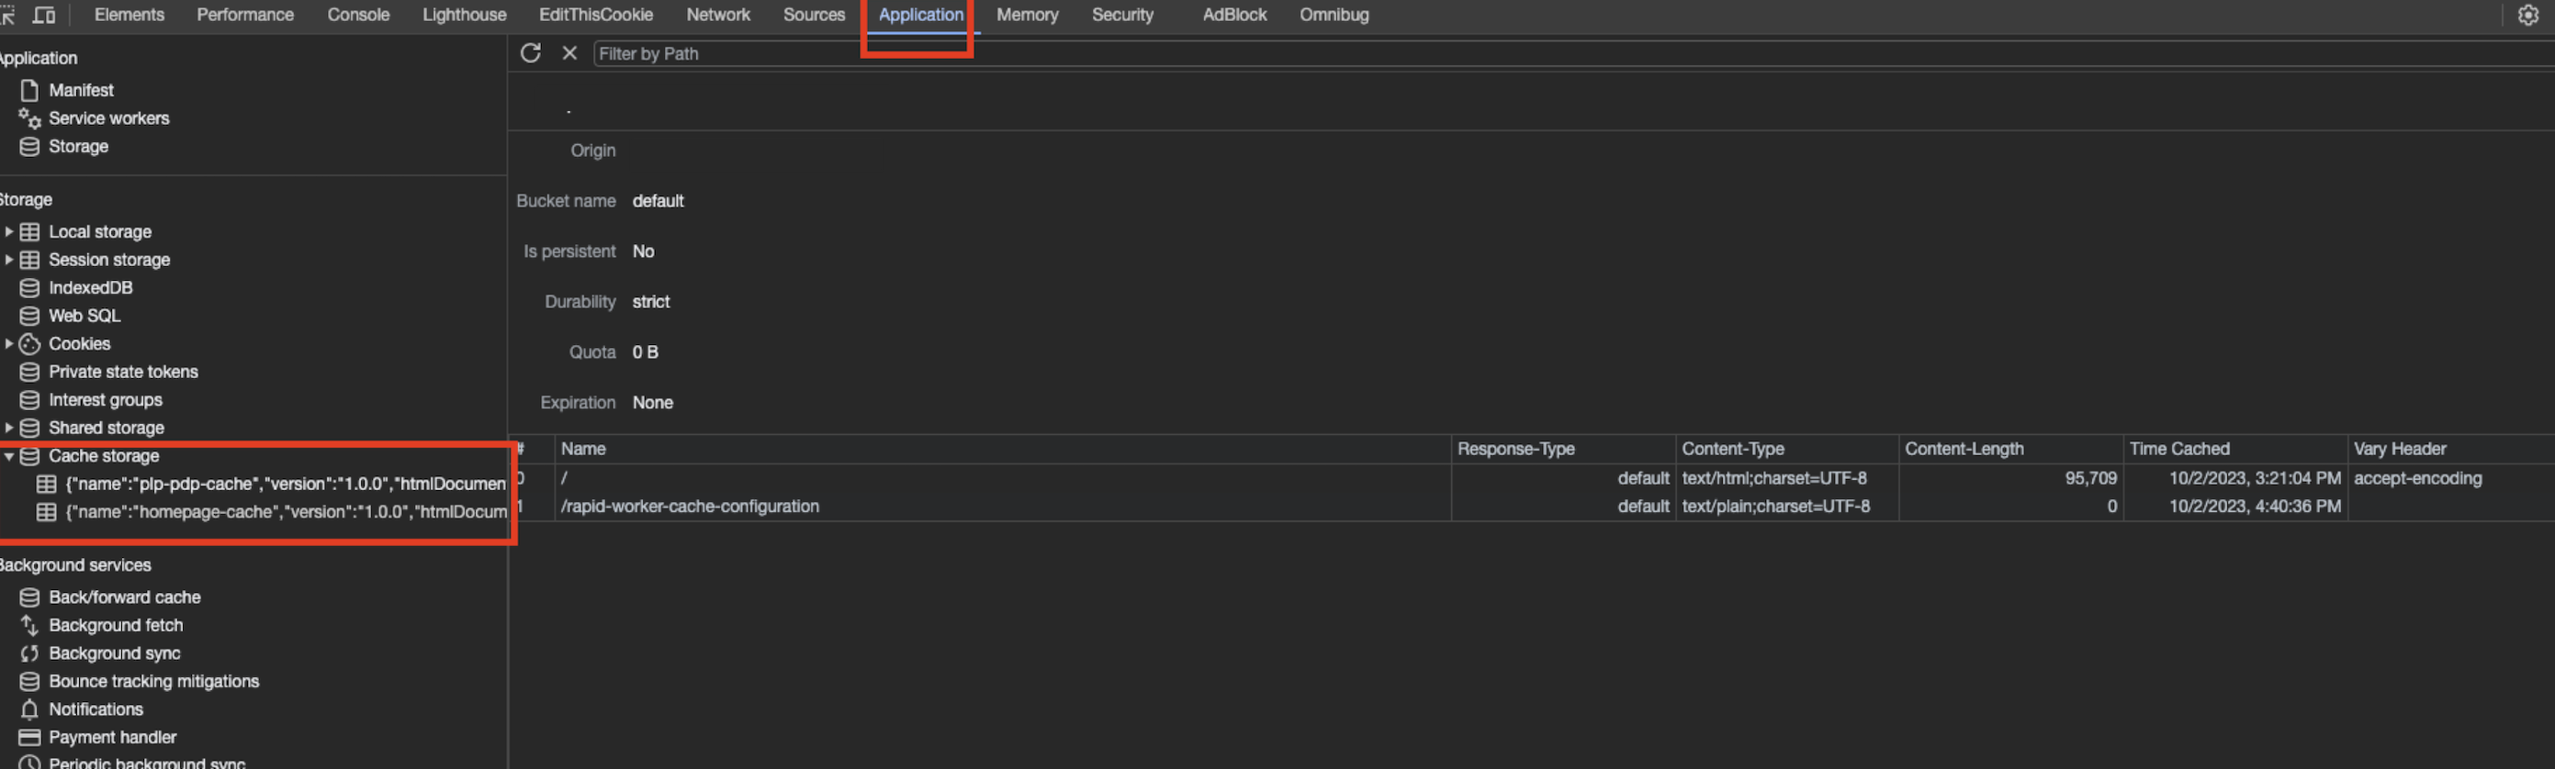Screen dimensions: 2555x769
Task: Switch to the Lighthouse tab
Action: click(464, 15)
